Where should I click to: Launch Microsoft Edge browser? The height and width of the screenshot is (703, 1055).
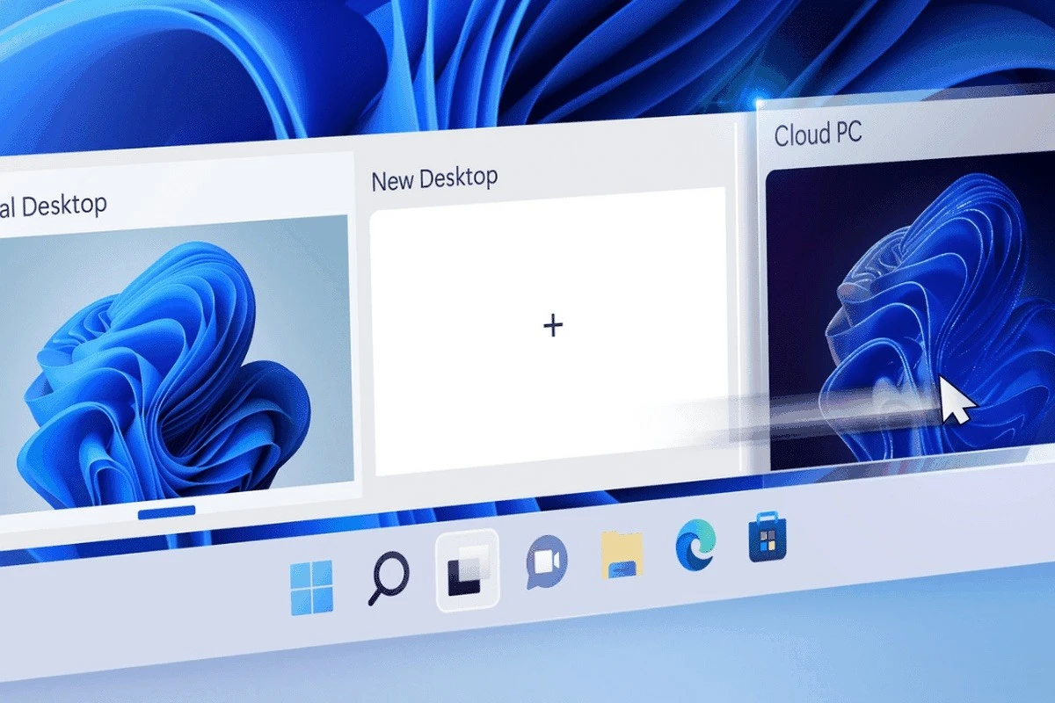click(x=695, y=545)
